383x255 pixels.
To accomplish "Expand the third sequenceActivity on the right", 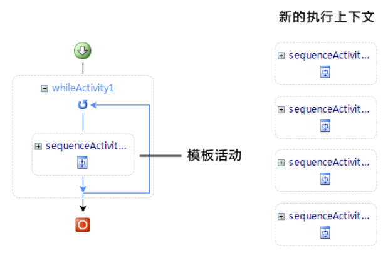I will [x=281, y=162].
